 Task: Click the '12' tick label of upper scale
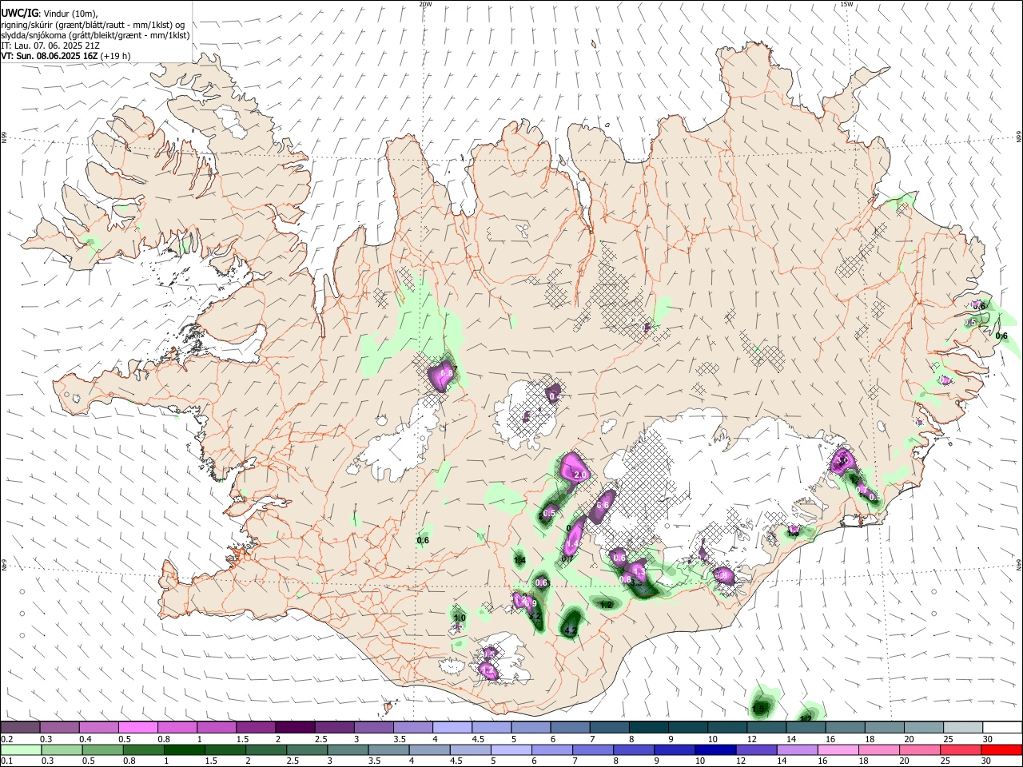[x=751, y=740]
